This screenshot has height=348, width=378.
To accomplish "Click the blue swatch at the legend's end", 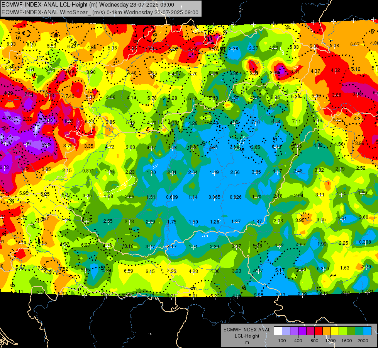I will (x=367, y=331).
